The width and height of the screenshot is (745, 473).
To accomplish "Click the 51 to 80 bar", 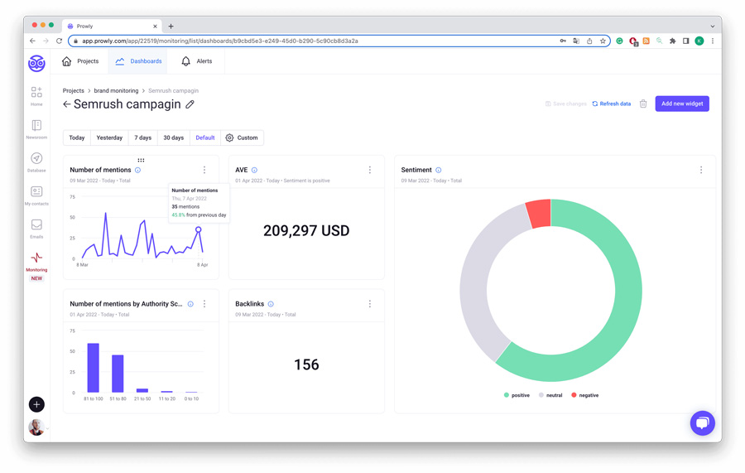I will tap(118, 374).
